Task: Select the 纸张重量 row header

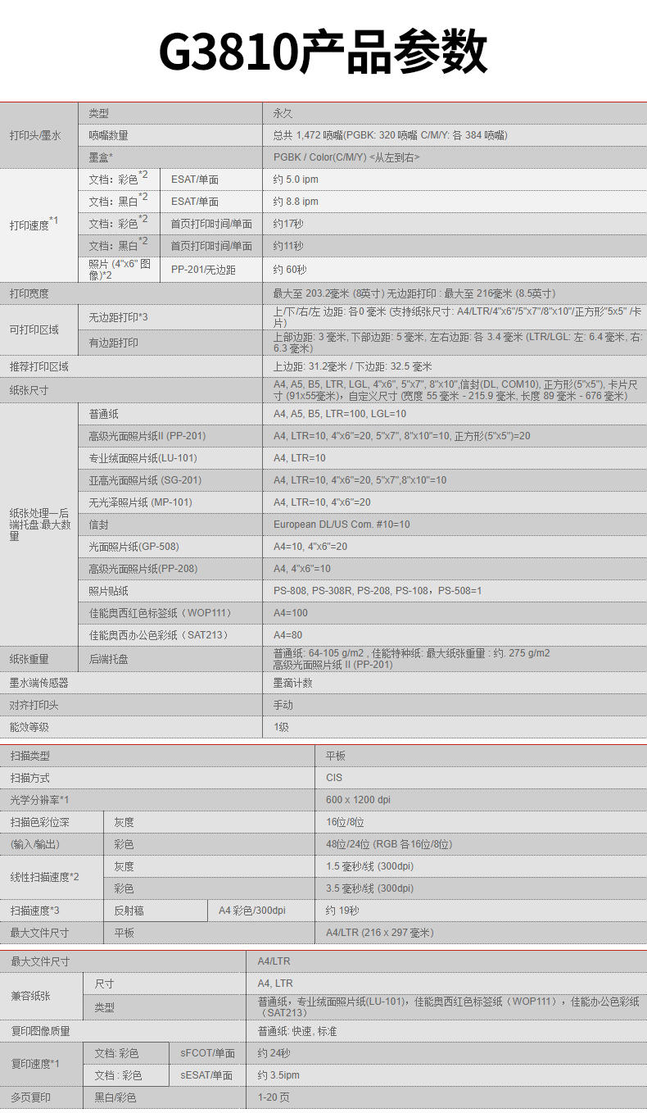Action: pos(29,659)
